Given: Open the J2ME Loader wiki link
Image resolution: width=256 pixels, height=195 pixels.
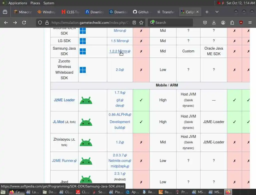Looking at the screenshot, I should coord(64,100).
